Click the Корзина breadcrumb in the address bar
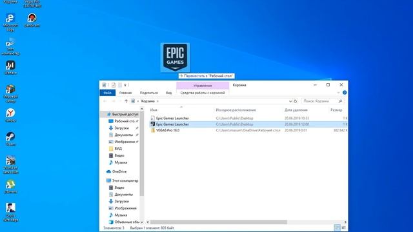 coord(148,101)
